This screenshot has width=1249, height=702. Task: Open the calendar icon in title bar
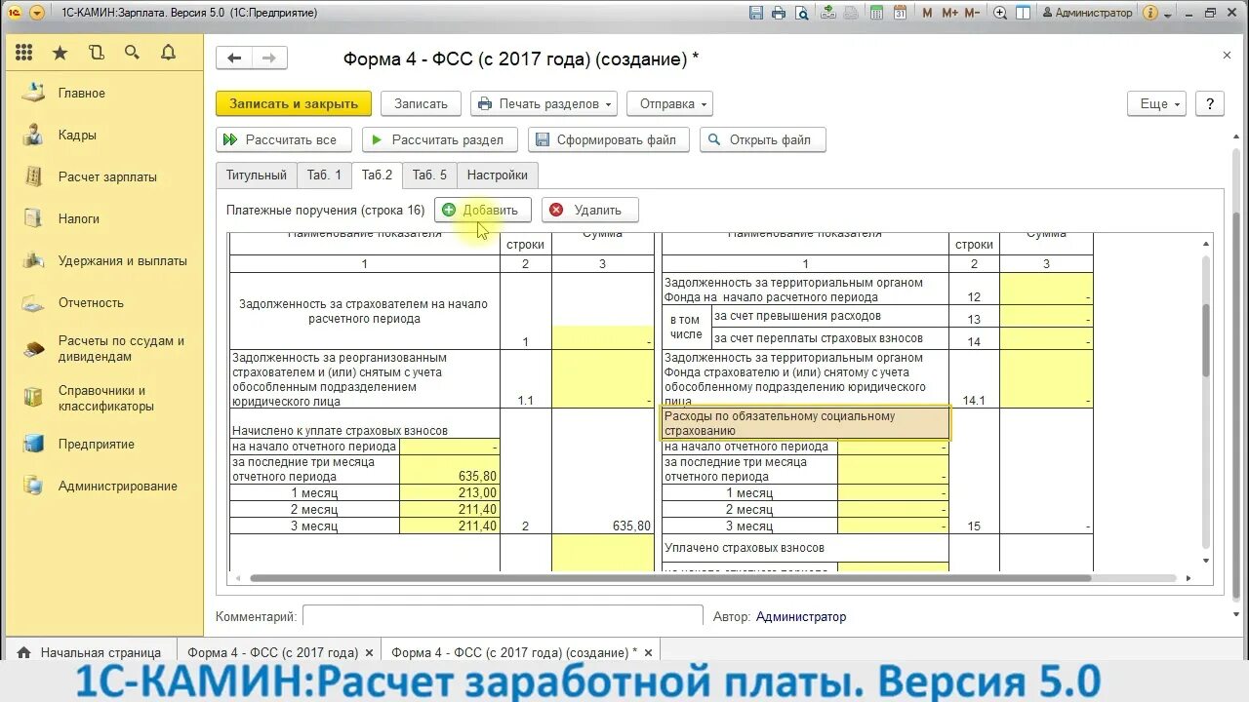coord(900,13)
